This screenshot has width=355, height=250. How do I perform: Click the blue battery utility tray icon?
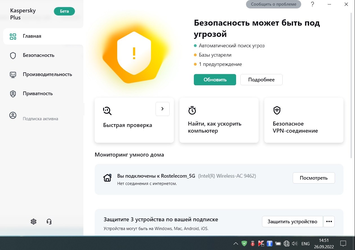pos(270,244)
